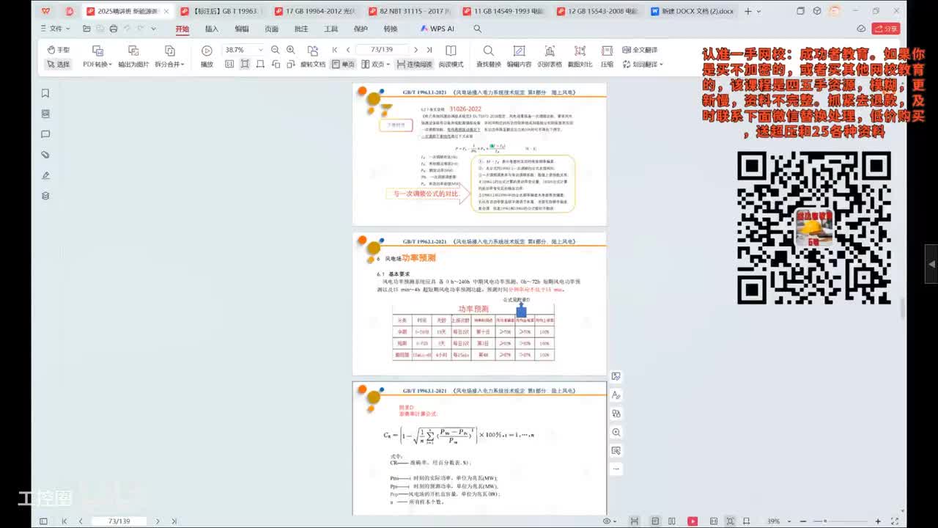The image size is (938, 528).
Task: Click the search icon beside WPS AI
Action: coord(478,29)
